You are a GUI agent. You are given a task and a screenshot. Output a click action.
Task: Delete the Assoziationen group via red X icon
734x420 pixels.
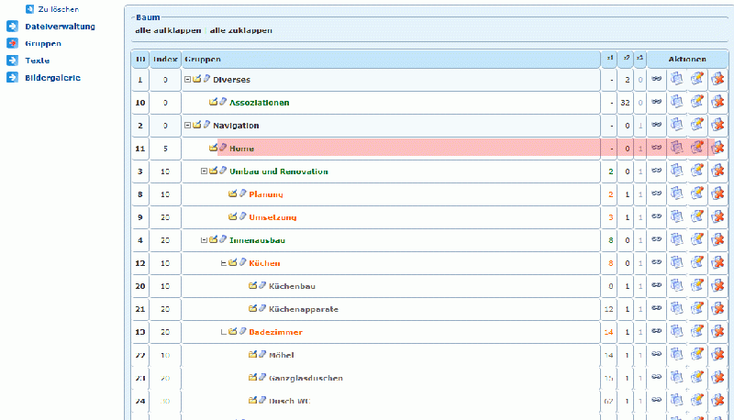pos(717,102)
